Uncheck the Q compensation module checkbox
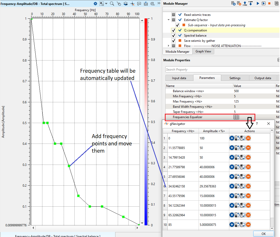Image resolution: width=280 pixels, height=237 pixels. pos(174,30)
